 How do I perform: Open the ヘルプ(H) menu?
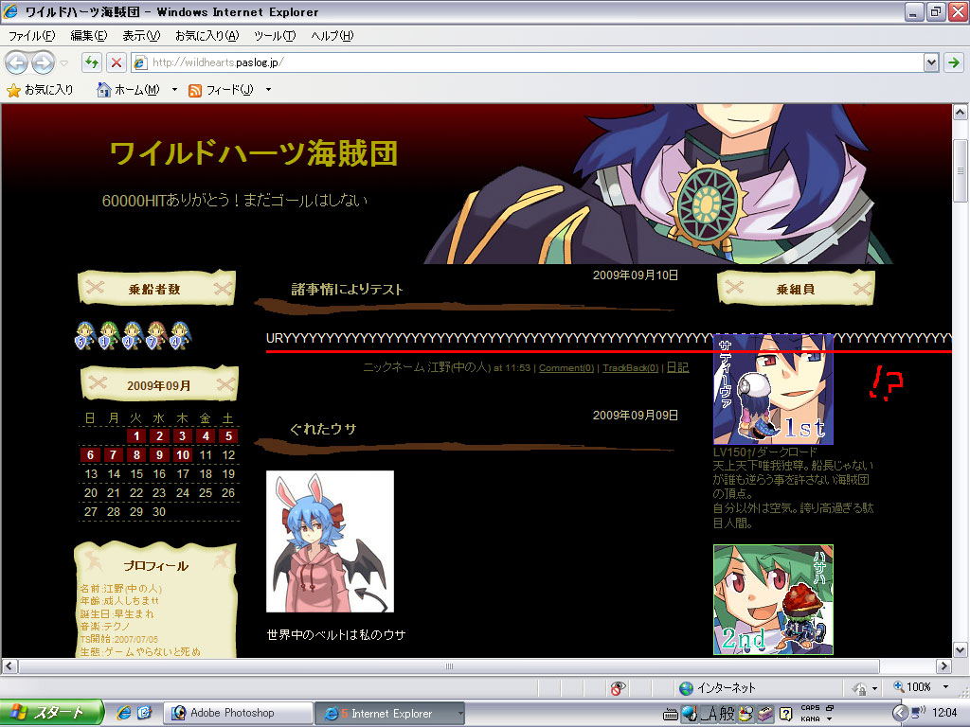coord(332,36)
